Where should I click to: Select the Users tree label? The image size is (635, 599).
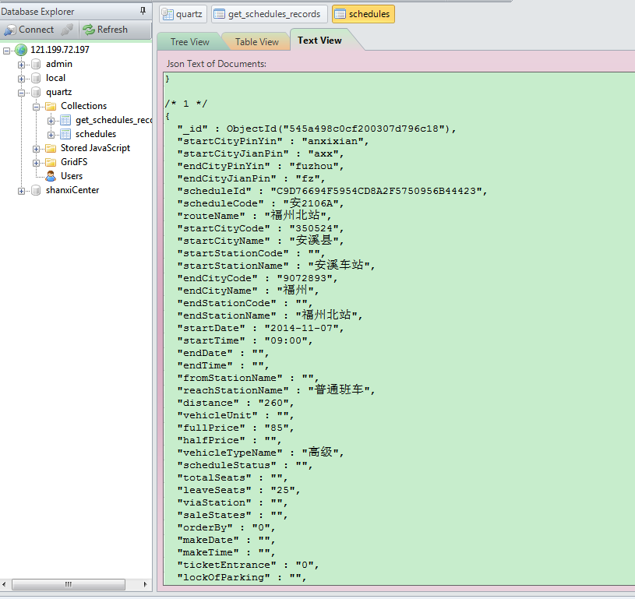click(x=72, y=176)
